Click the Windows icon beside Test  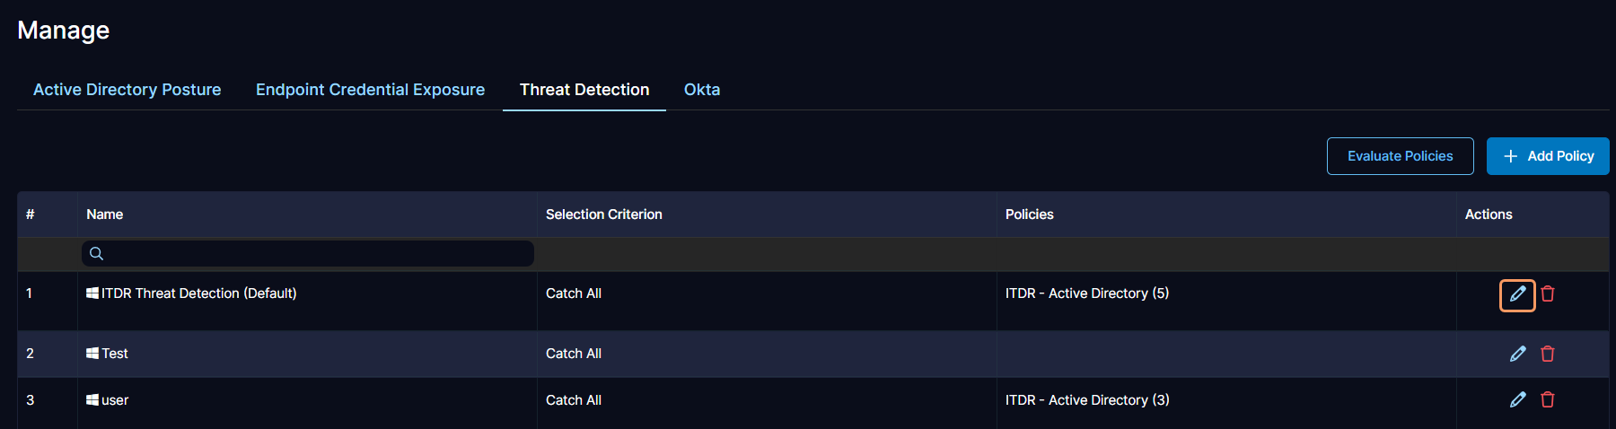(x=92, y=354)
